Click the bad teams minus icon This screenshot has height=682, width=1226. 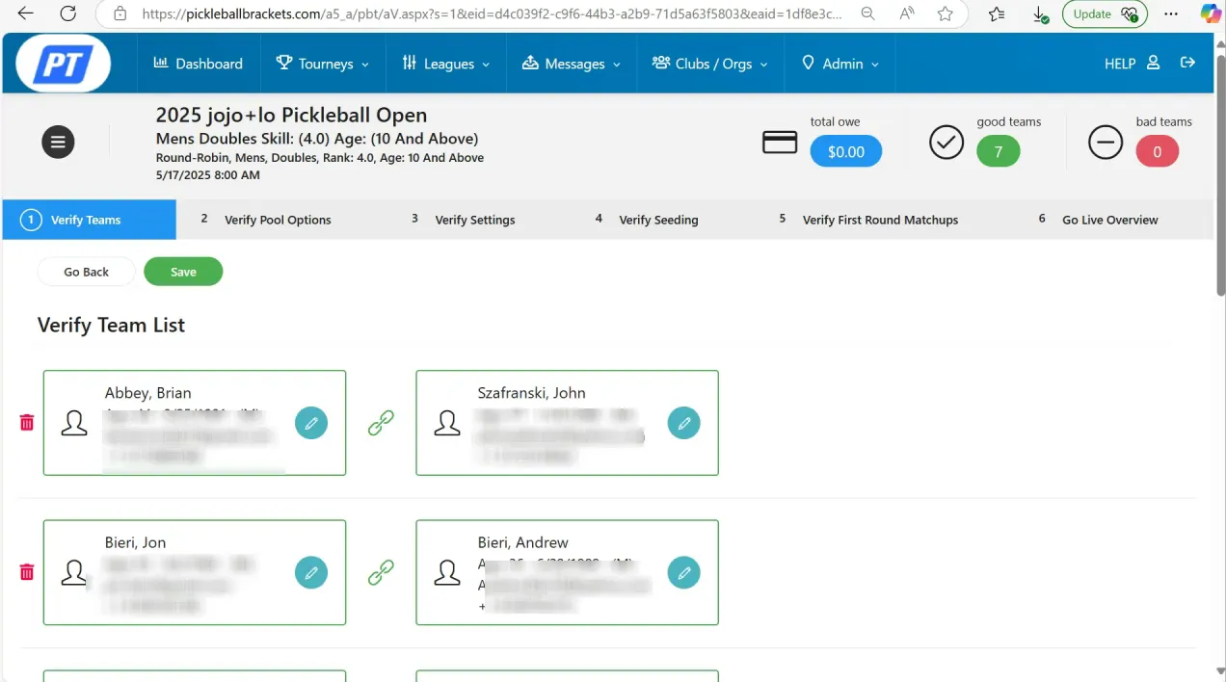point(1106,143)
